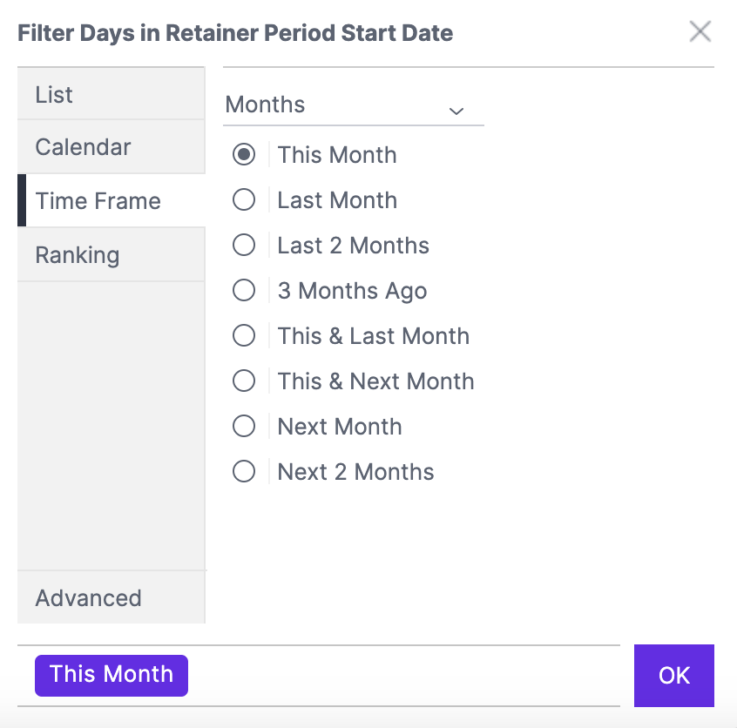737x728 pixels.
Task: Open the Calendar filter tab
Action: coord(111,146)
